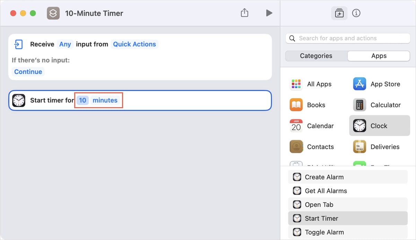Image resolution: width=416 pixels, height=240 pixels.
Task: Click the search for apps and actions field
Action: 347,38
